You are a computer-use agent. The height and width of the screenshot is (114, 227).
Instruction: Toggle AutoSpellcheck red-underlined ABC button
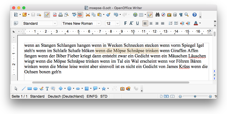pyautogui.click(x=80, y=15)
